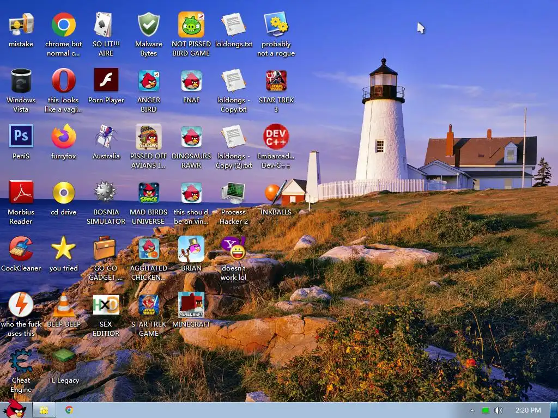This screenshot has width=558, height=418.
Task: Open the DINOSAURS RAWR icon
Action: click(191, 137)
